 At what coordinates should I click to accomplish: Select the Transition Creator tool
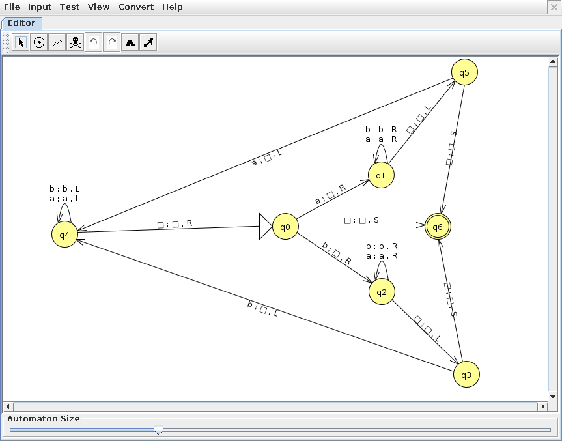[x=57, y=42]
